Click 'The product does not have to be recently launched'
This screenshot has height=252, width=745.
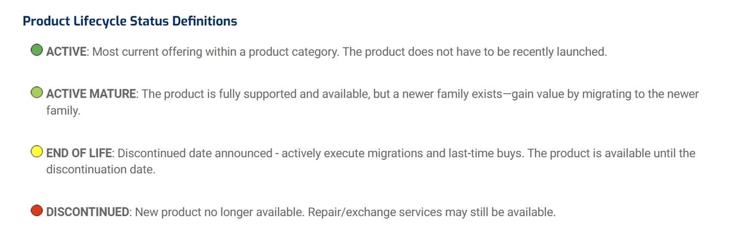pyautogui.click(x=475, y=51)
